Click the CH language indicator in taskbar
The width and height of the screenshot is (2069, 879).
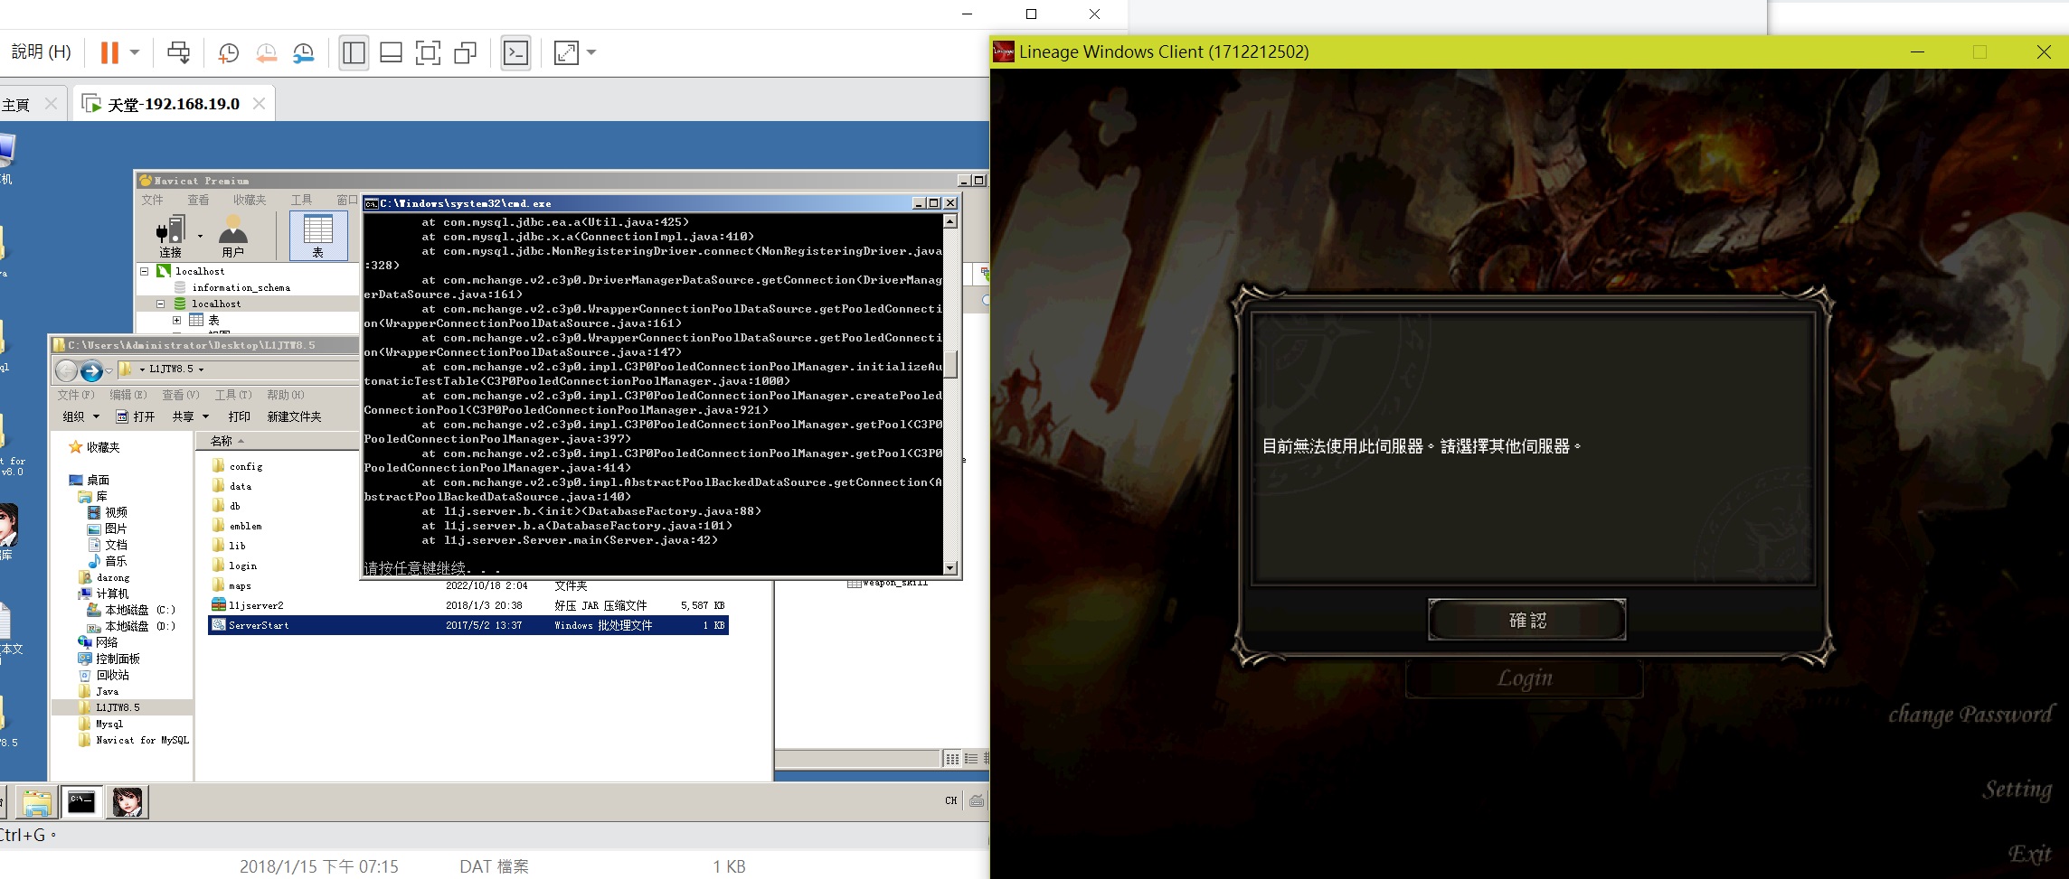[x=951, y=800]
